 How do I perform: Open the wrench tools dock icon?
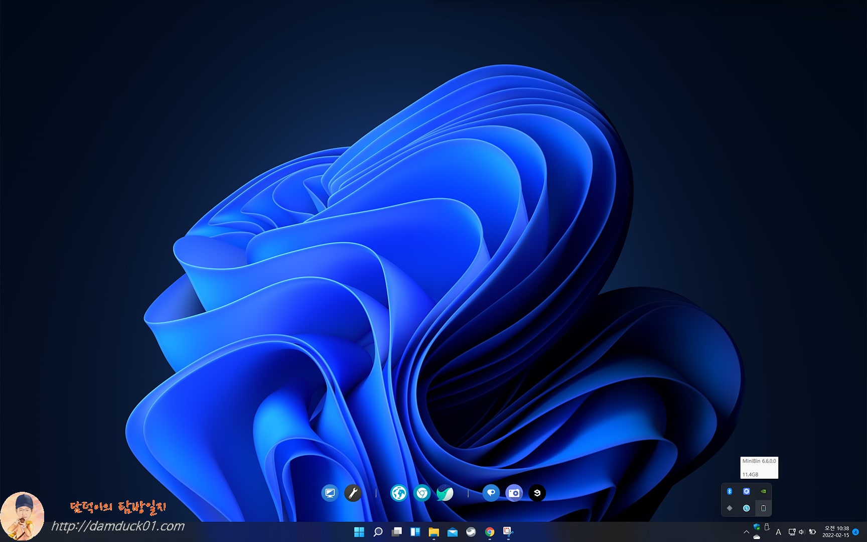(353, 493)
